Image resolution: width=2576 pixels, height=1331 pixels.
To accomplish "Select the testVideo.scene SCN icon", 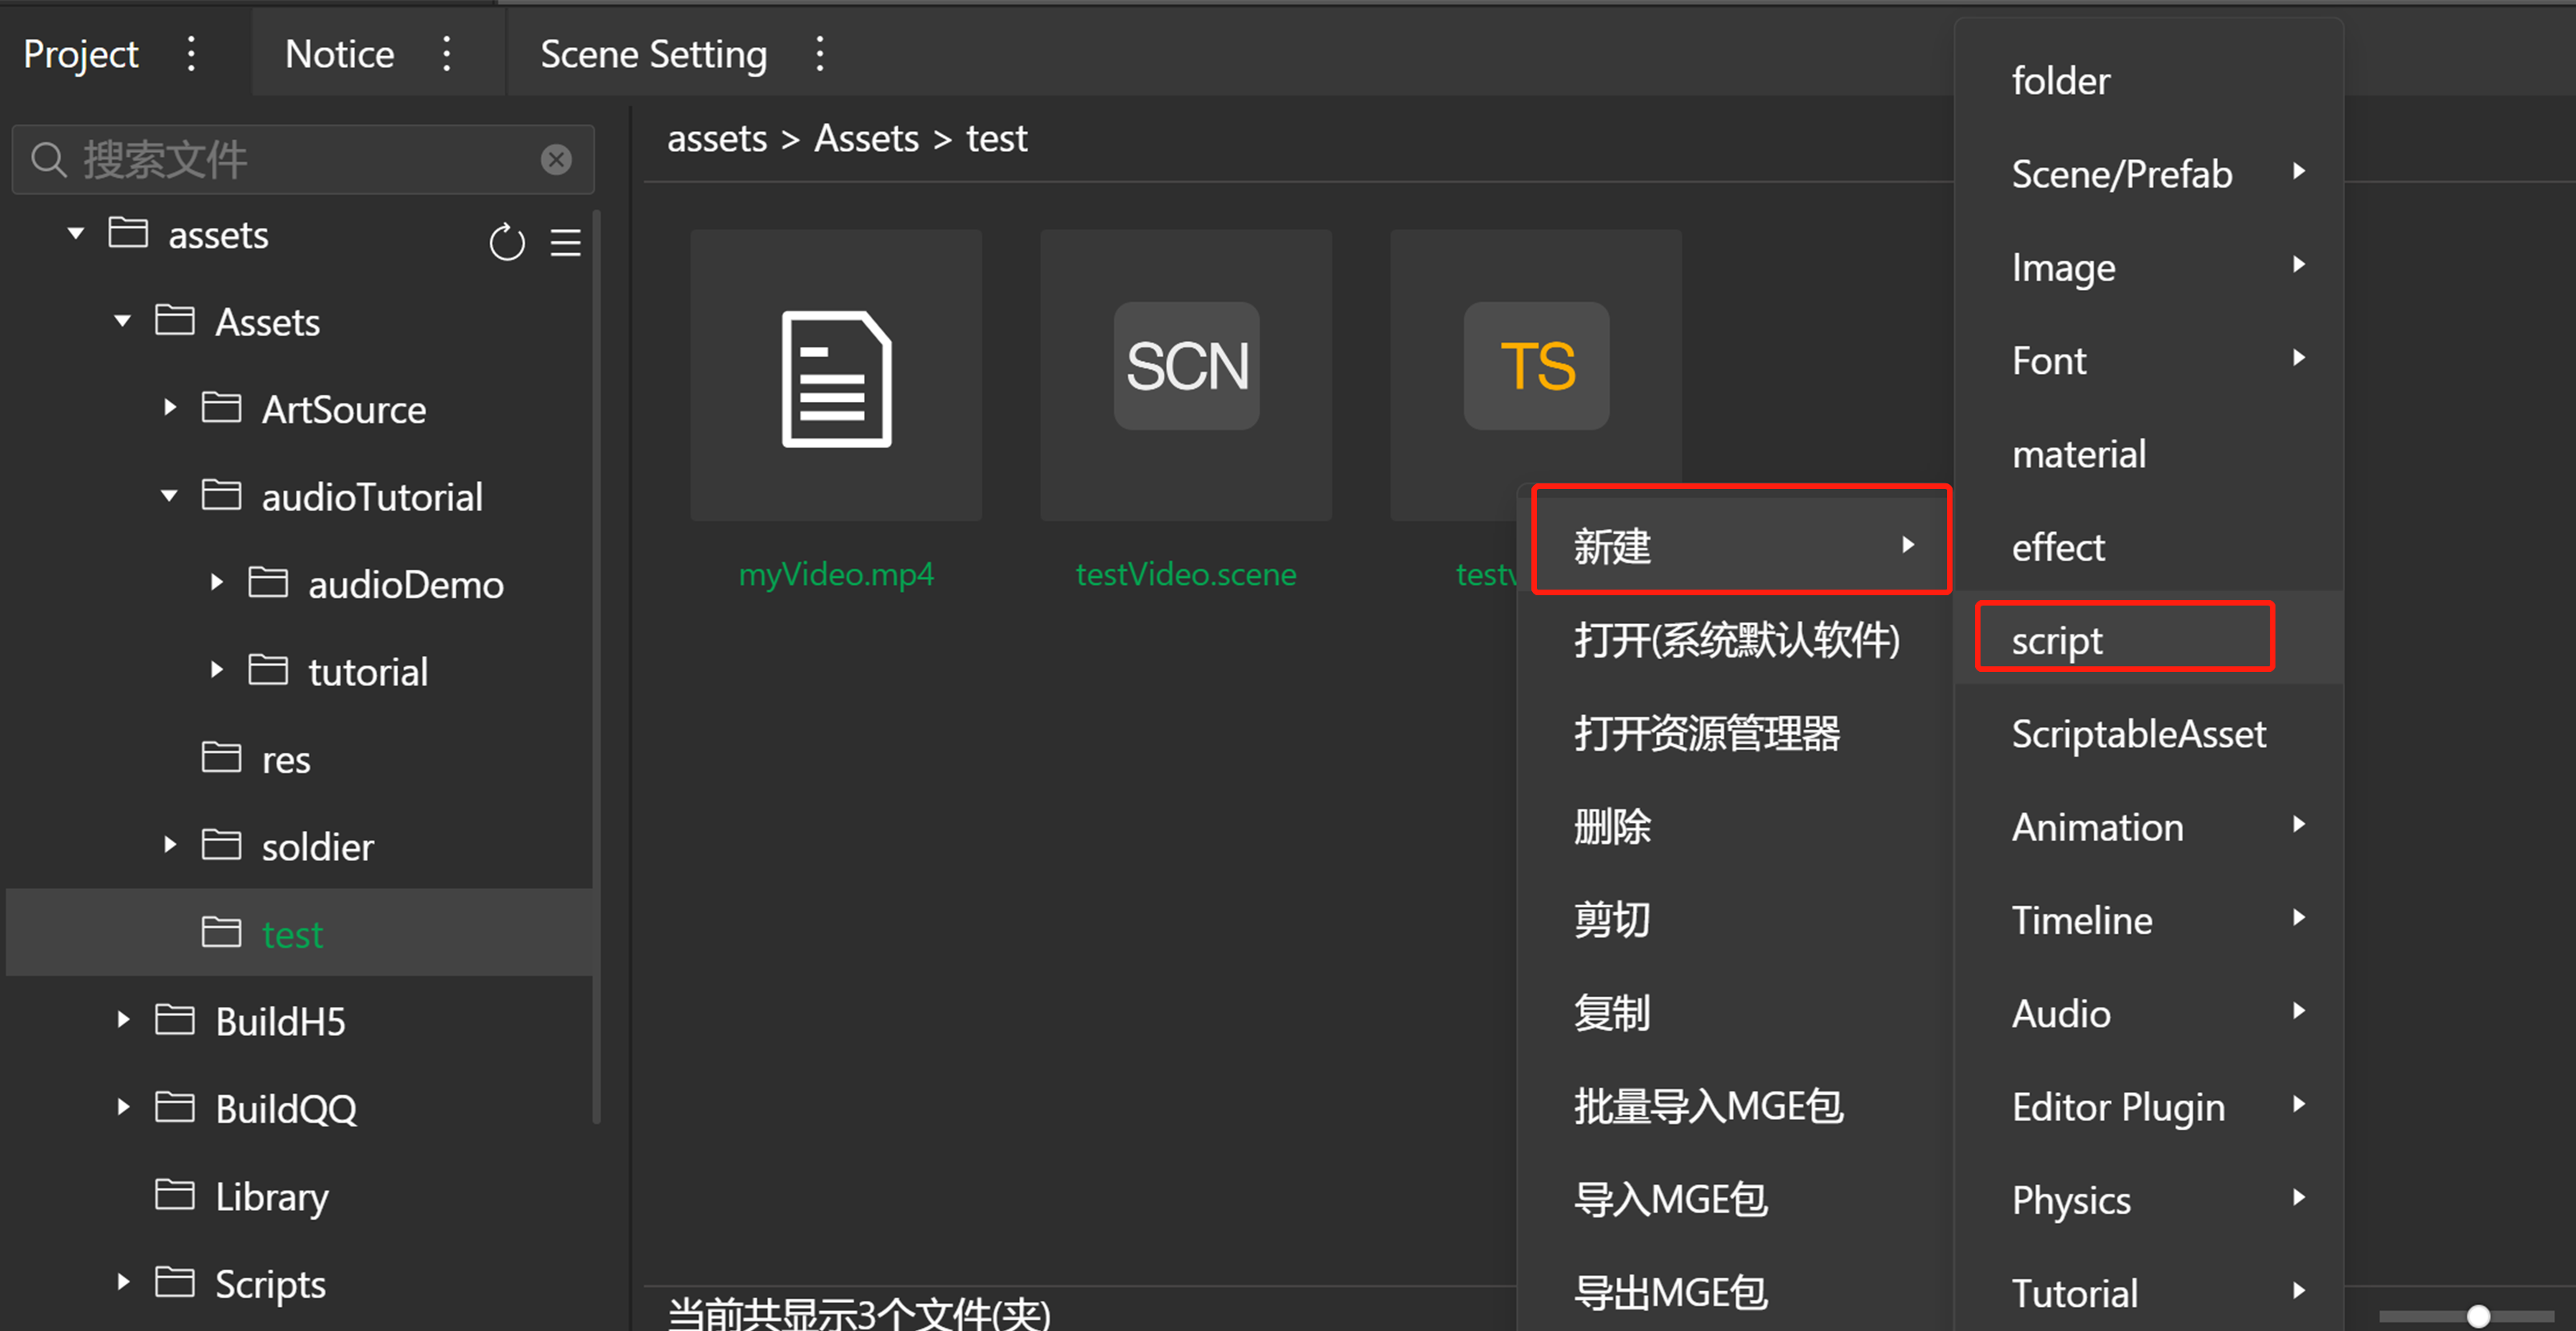I will click(x=1186, y=367).
